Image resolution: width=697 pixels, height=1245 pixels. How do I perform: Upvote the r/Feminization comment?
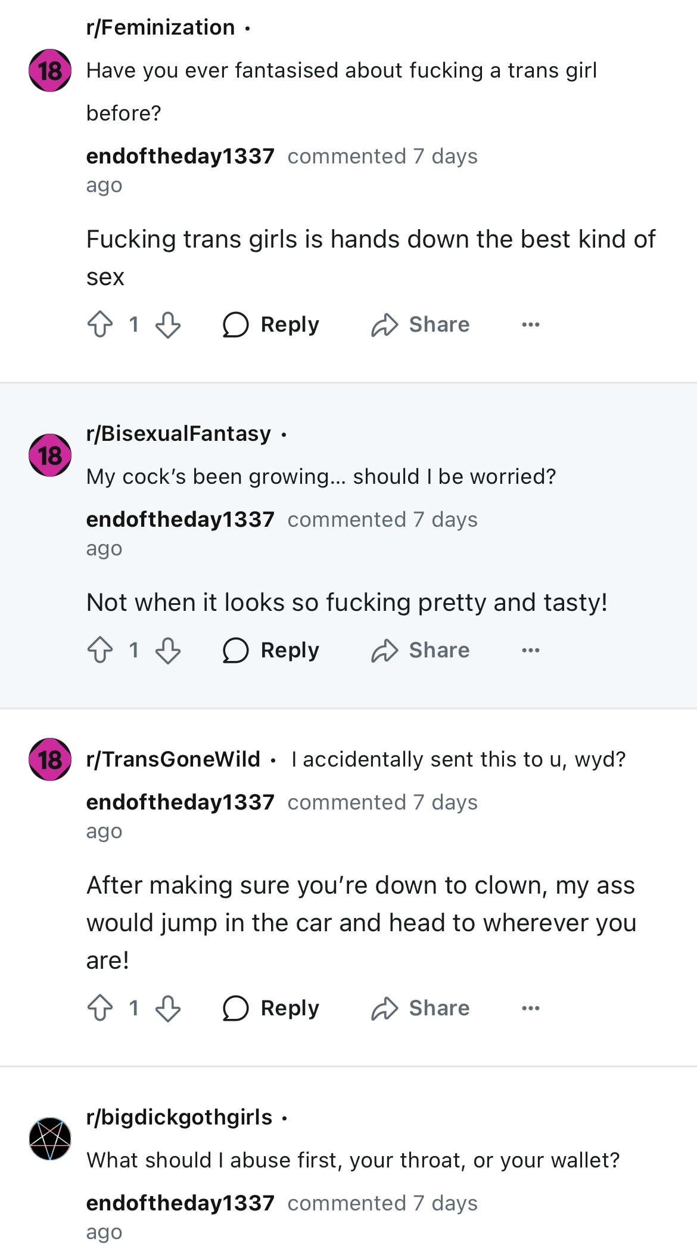[100, 325]
